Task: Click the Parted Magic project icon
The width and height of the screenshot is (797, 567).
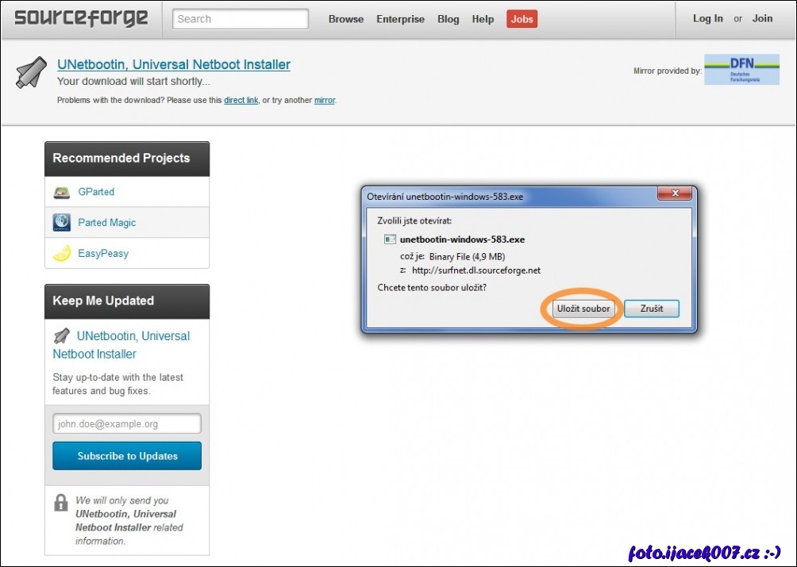Action: [62, 223]
